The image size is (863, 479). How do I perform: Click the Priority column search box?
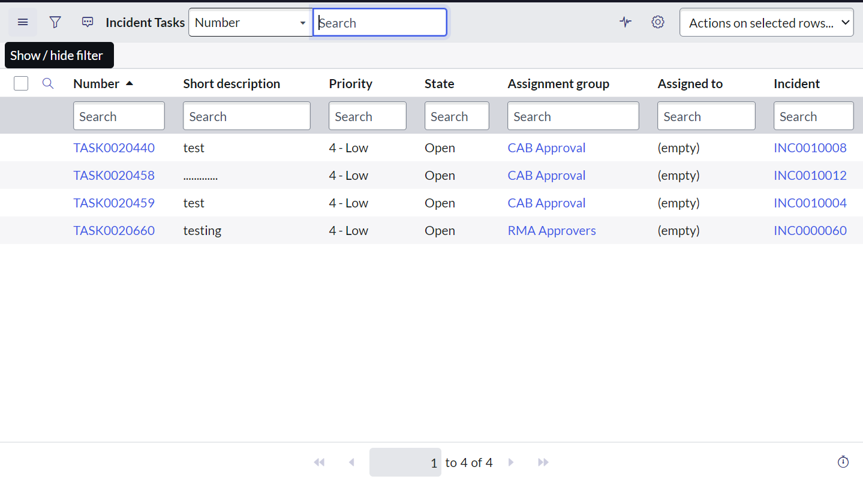[x=367, y=115]
